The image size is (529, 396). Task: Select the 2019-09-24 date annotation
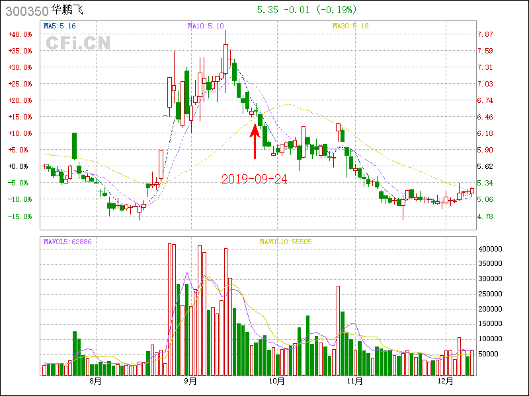point(255,179)
